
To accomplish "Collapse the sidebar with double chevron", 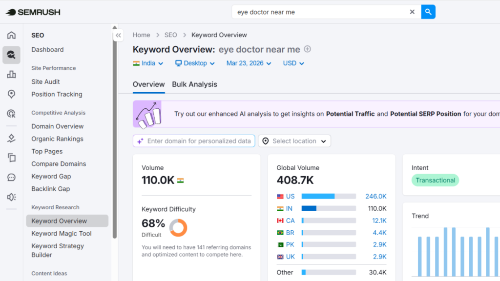I will pyautogui.click(x=119, y=35).
